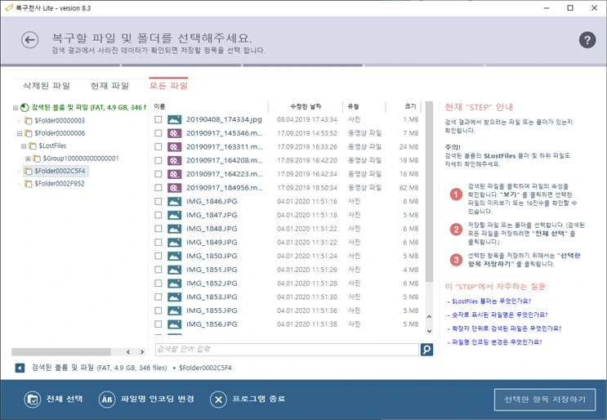Click the video icon for 20190917_163311

tap(175, 147)
